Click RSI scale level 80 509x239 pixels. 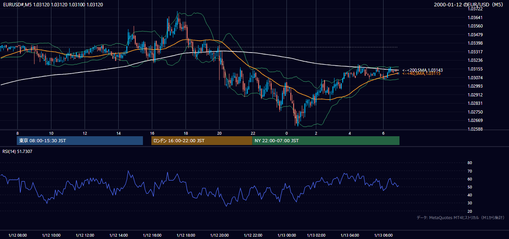[470, 163]
